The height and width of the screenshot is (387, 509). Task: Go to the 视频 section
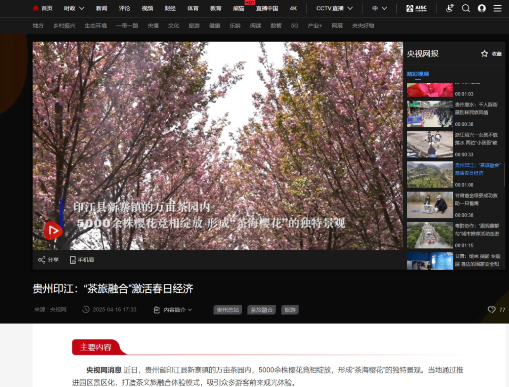[147, 8]
